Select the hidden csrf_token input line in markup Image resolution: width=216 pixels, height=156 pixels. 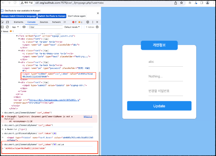(x=58, y=75)
